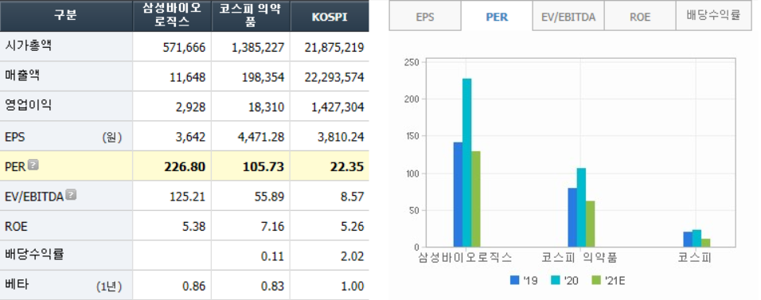Click the 삼성바이오로직스 column header
Image resolution: width=761 pixels, height=300 pixels.
point(172,16)
